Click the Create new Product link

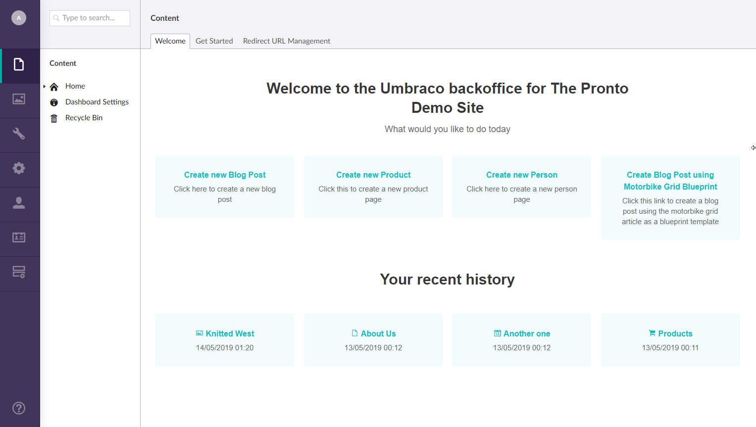tap(373, 175)
